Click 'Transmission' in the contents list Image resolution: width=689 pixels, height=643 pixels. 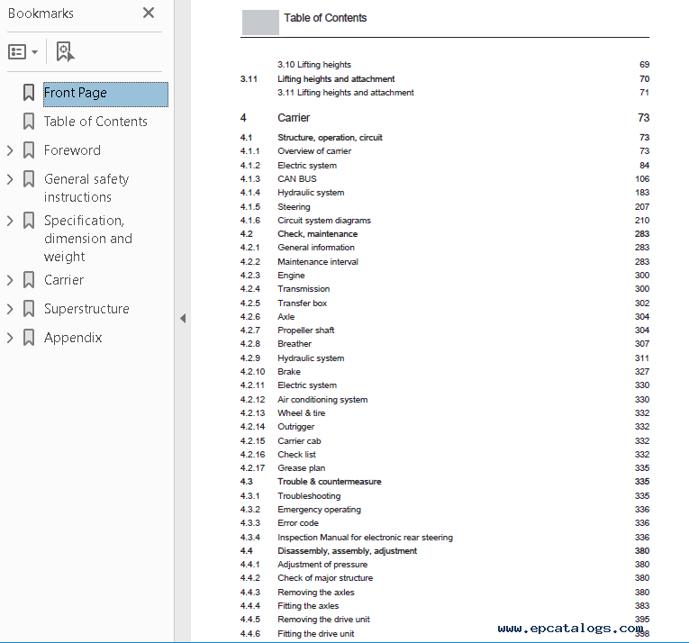(x=304, y=289)
